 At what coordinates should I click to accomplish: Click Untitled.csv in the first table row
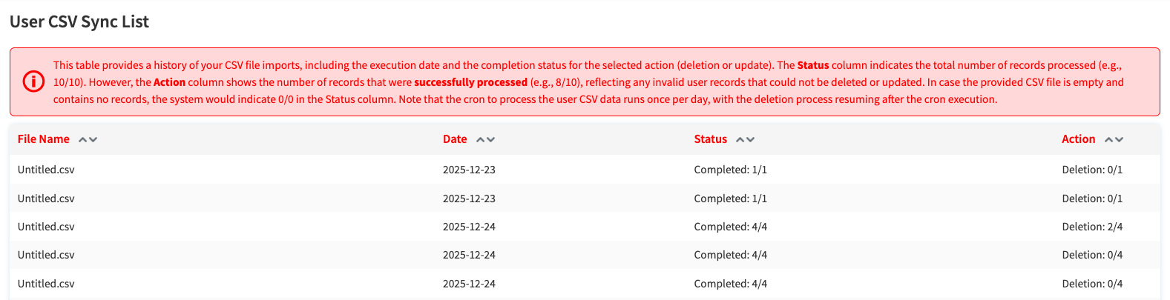(46, 170)
